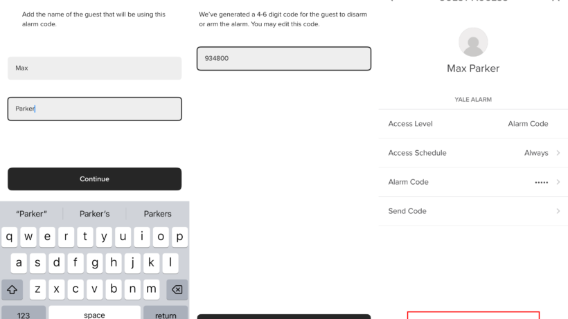568x319 pixels.
Task: Pick the quoted "Parker" suggestion
Action: tap(31, 214)
